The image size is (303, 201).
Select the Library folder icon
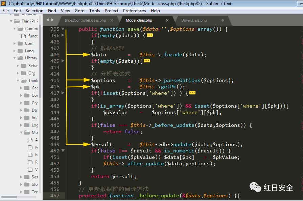click(x=20, y=58)
